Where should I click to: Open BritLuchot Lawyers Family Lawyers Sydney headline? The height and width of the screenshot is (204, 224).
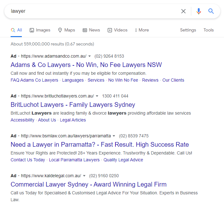point(73,105)
